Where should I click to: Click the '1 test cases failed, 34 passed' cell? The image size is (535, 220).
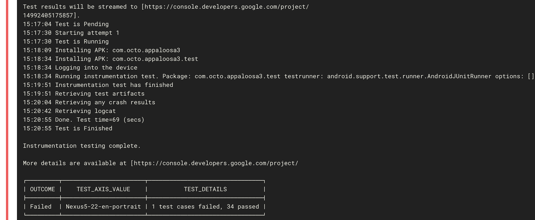[x=205, y=207]
